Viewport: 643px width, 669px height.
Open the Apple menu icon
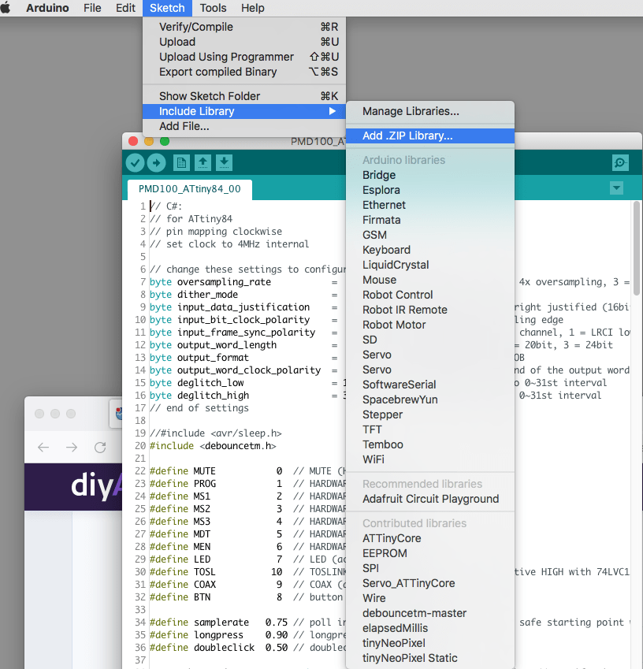[6, 8]
